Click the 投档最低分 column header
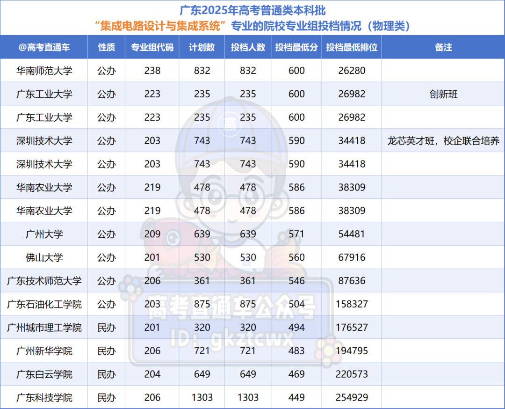 [296, 47]
